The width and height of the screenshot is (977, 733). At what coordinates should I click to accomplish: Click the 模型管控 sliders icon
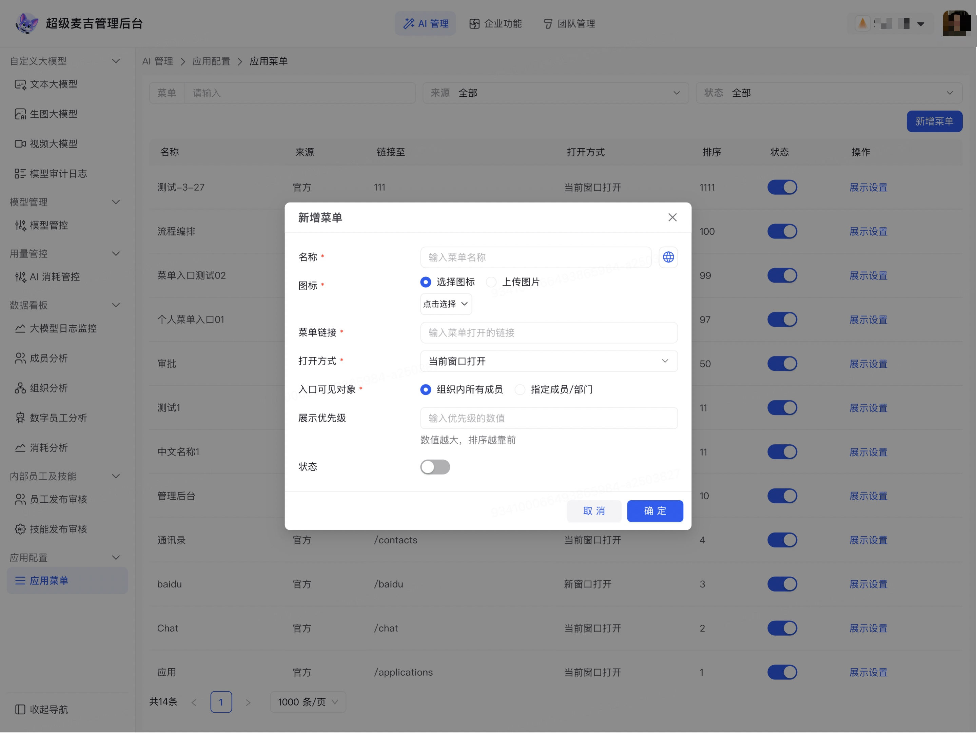click(20, 225)
